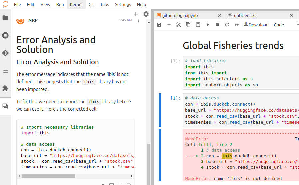The height and width of the screenshot is (185, 299).
Task: Restart kernel and run all cells icon
Action: click(x=237, y=25)
